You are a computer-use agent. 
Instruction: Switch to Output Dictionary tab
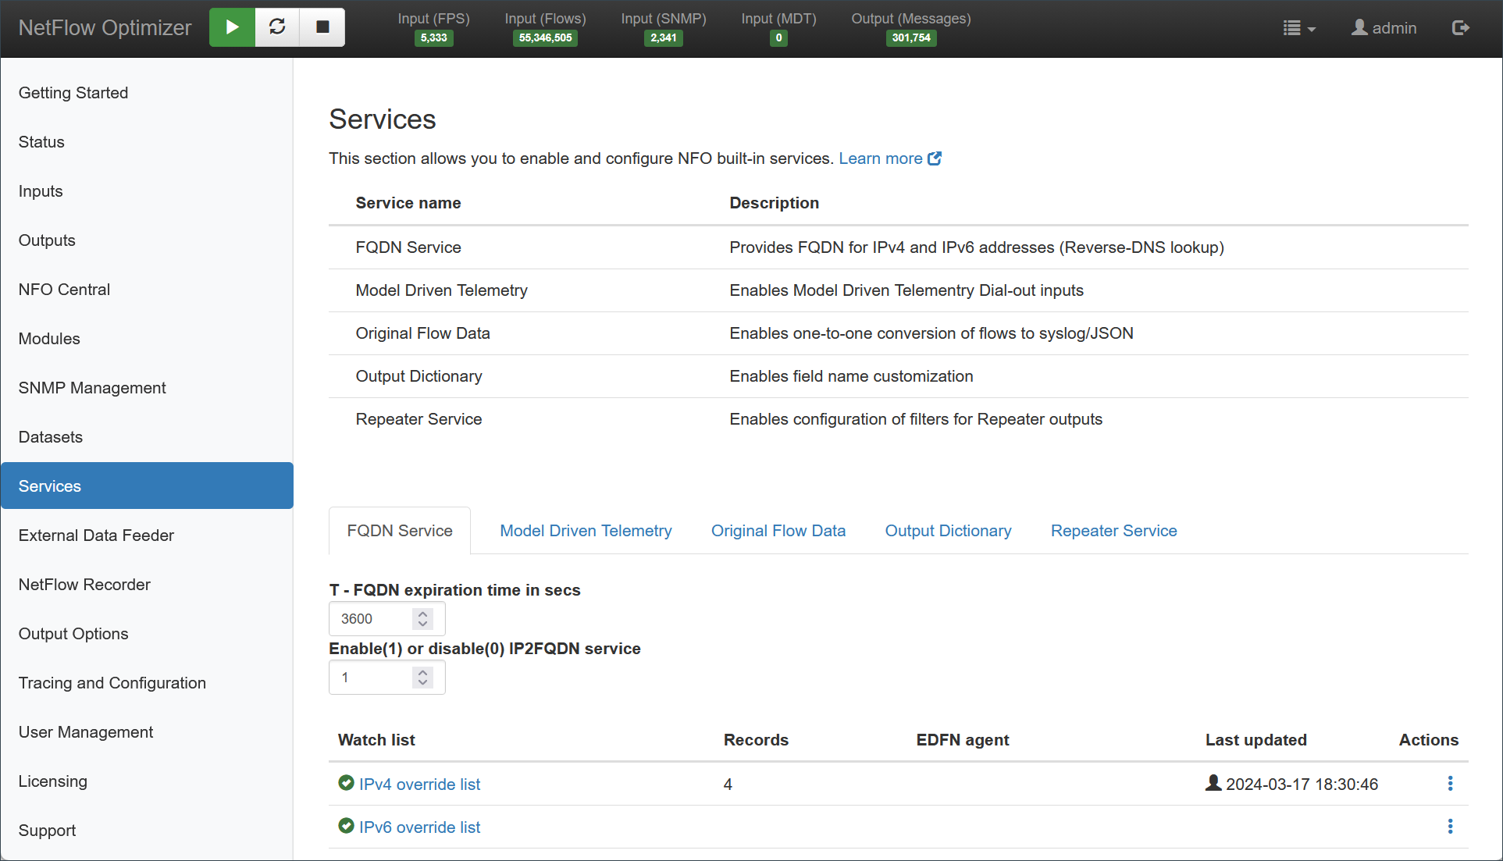tap(948, 531)
